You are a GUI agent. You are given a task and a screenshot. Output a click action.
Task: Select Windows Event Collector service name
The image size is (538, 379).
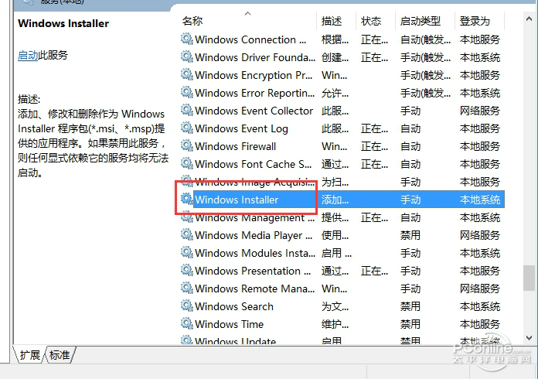pos(254,111)
